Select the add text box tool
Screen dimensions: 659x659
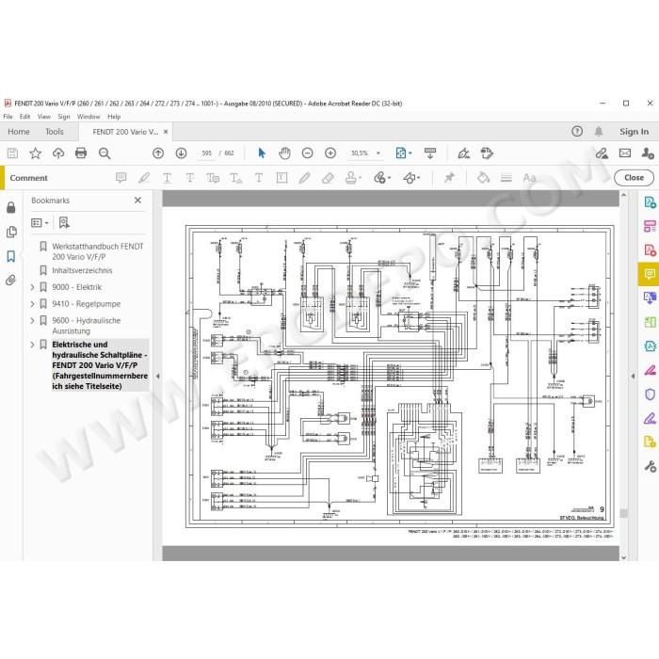tap(281, 178)
